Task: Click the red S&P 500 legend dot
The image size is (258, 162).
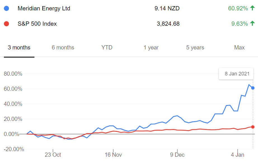Action: [6, 24]
